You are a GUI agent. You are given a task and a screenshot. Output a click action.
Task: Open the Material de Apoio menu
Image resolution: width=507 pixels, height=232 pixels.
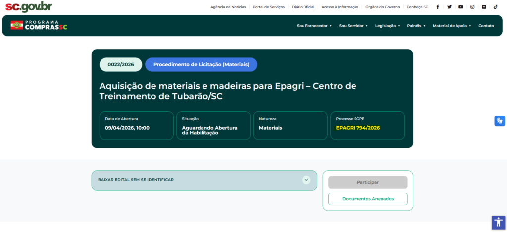point(452,26)
